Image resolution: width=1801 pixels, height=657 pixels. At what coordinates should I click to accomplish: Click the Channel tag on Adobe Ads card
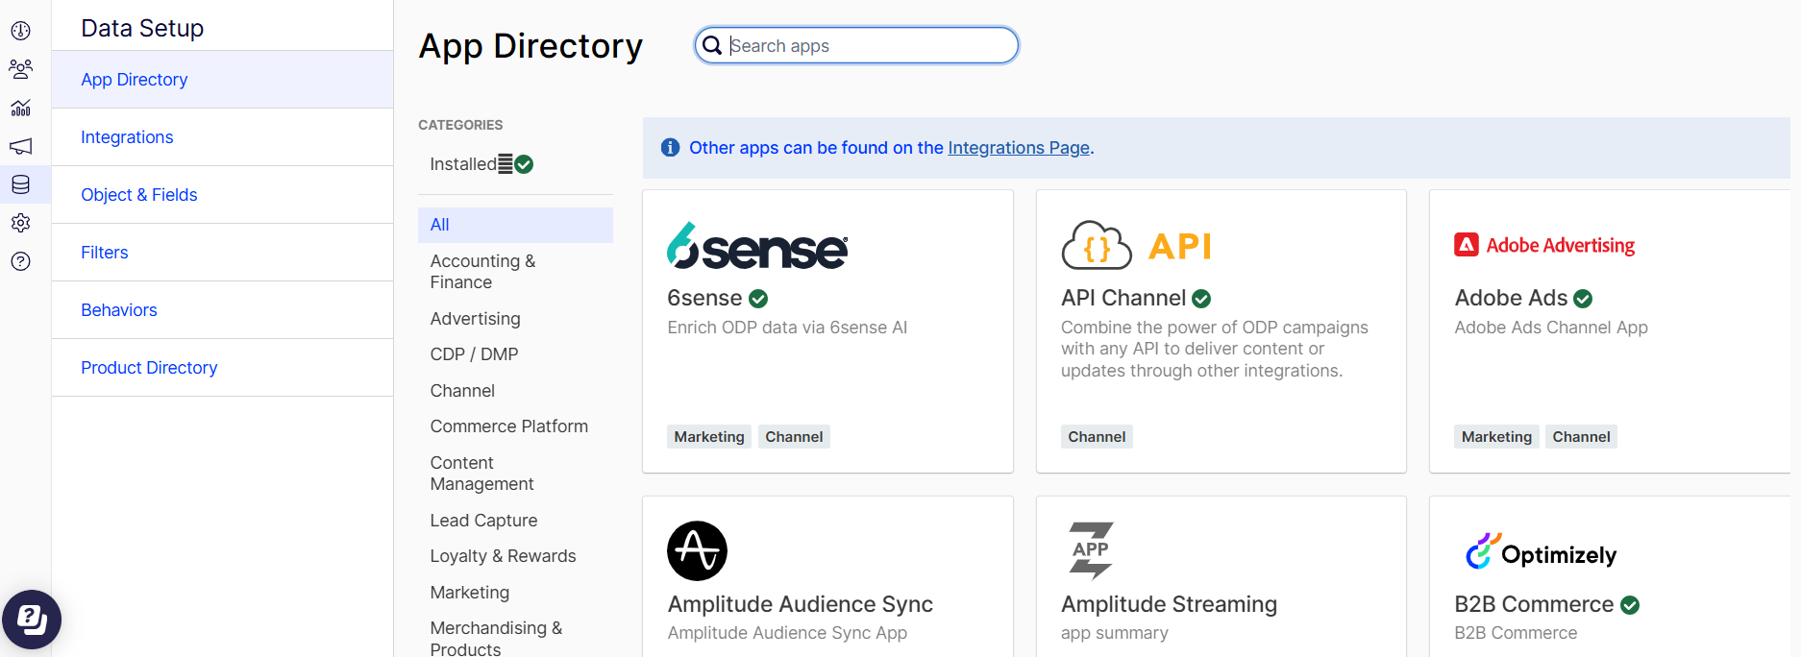click(x=1581, y=437)
